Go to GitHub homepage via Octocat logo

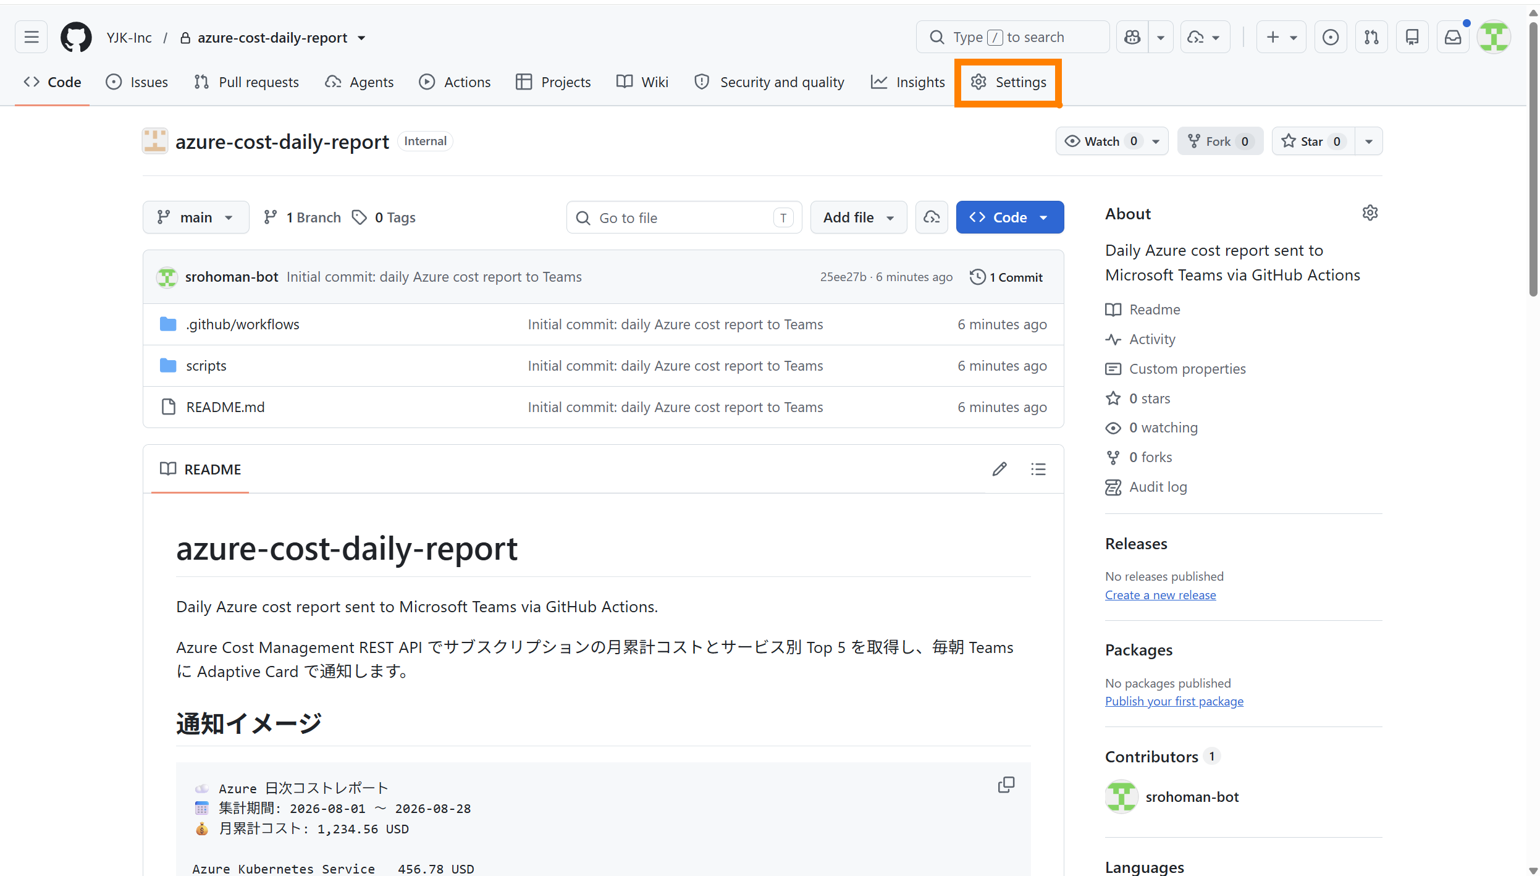pyautogui.click(x=76, y=38)
